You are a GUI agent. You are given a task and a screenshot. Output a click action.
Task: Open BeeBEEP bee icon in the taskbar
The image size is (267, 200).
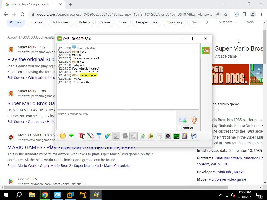pos(96,195)
